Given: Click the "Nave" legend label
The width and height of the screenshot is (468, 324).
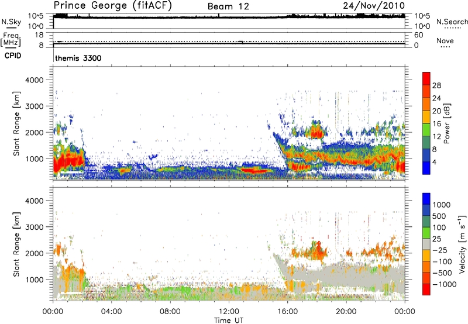Looking at the screenshot, I should [x=445, y=41].
